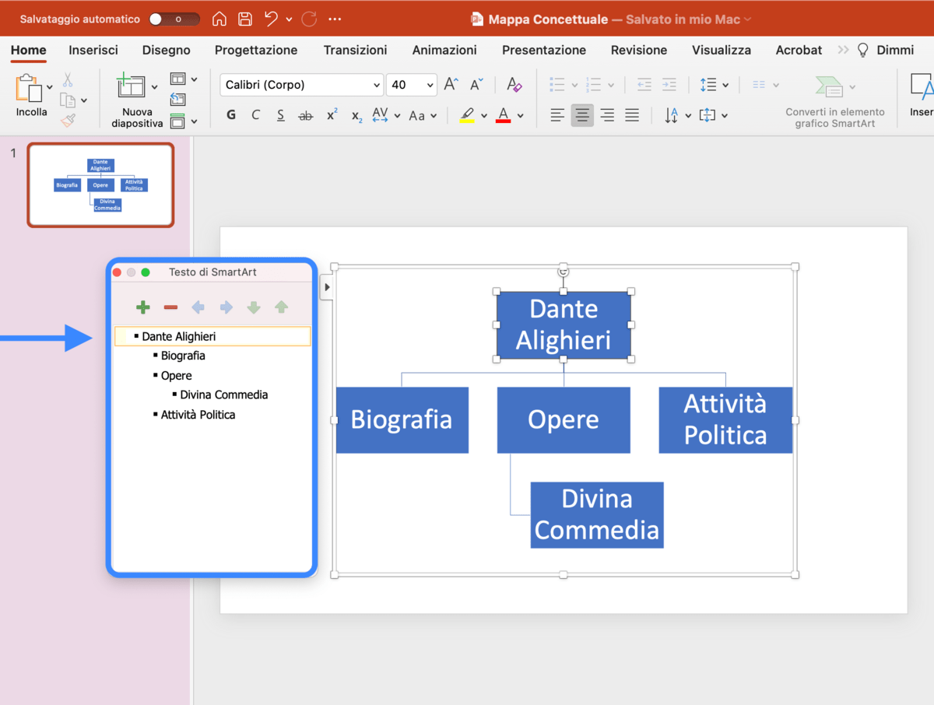934x705 pixels.
Task: Open the Inserisci ribbon tab
Action: point(93,50)
